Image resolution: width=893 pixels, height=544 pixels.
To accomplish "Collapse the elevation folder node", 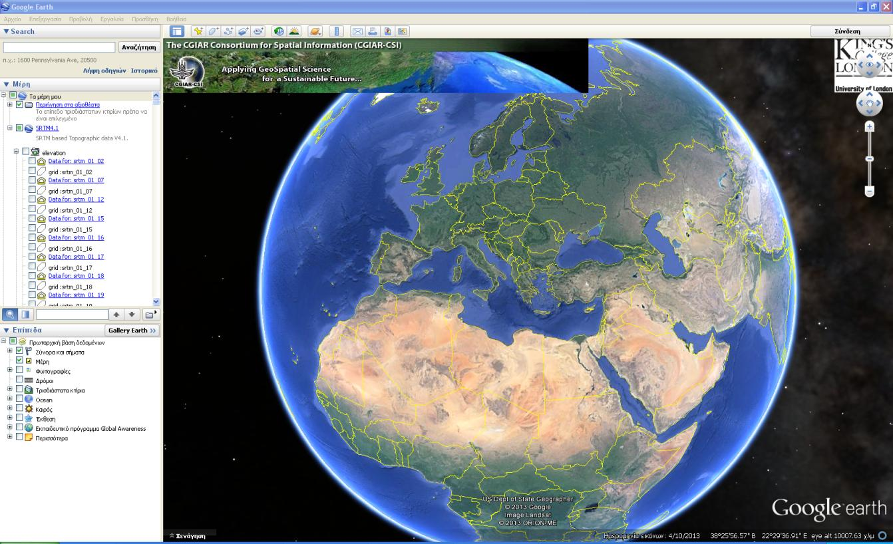I will [17, 152].
